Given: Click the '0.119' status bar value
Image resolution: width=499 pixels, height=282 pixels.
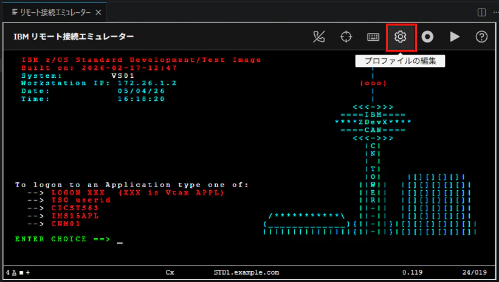Looking at the screenshot, I should [413, 272].
